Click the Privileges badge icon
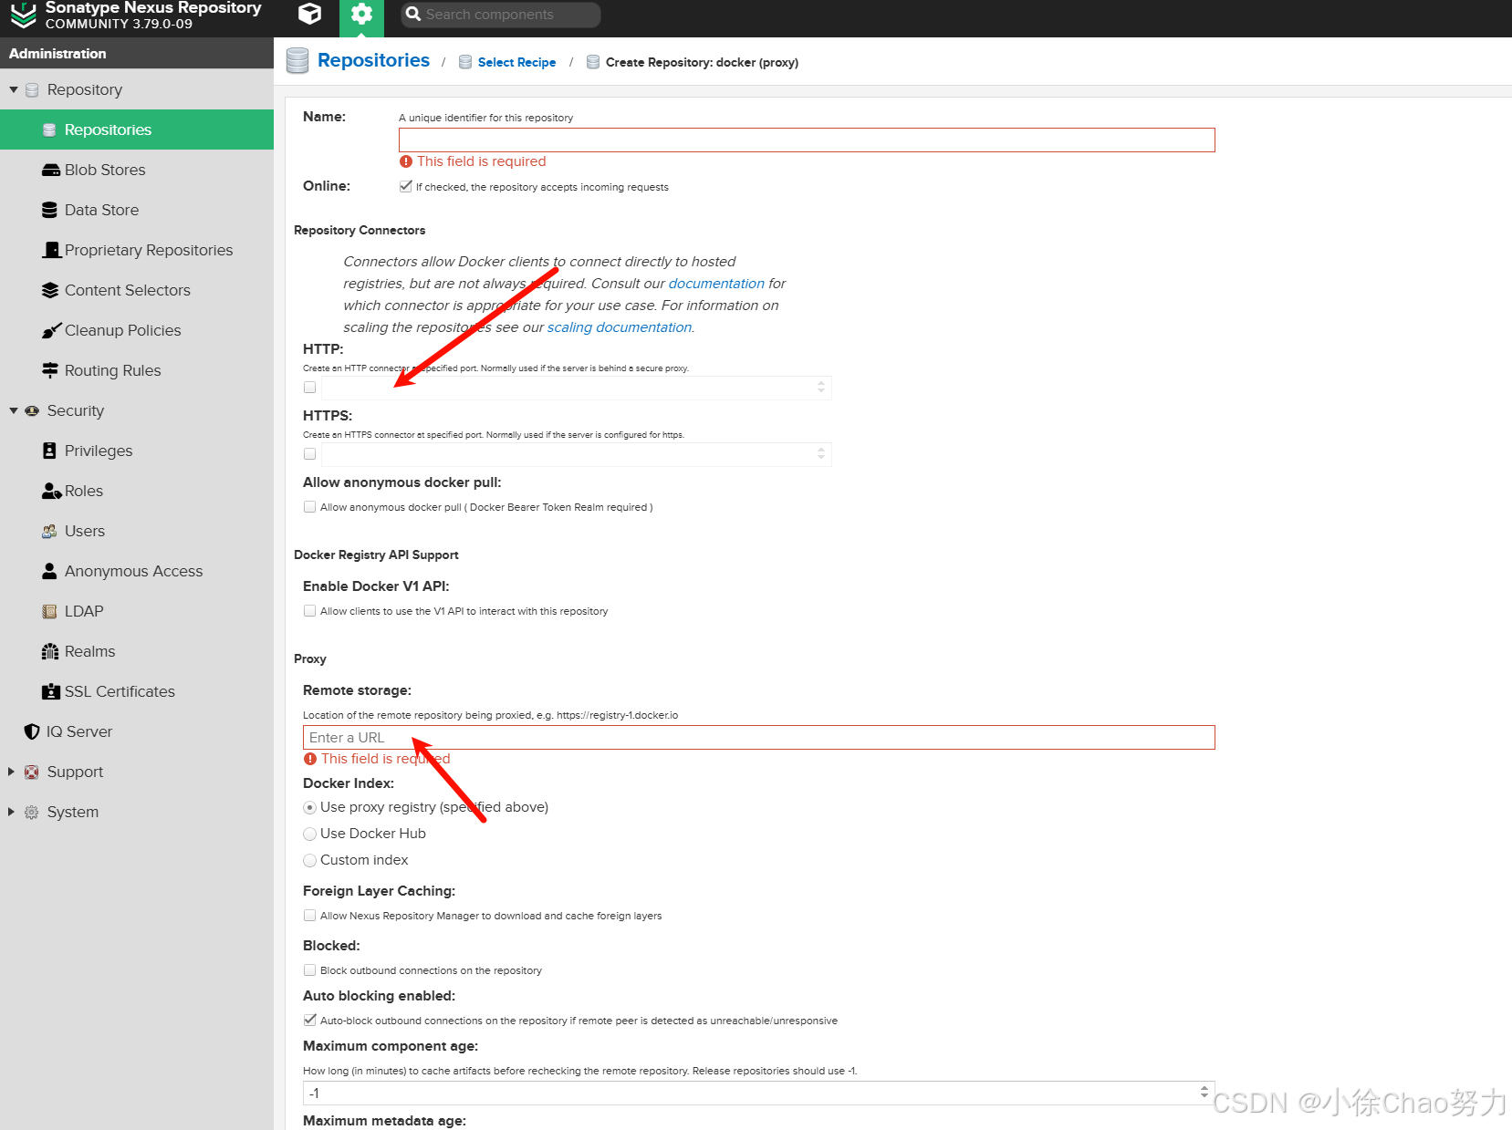Image resolution: width=1512 pixels, height=1130 pixels. [x=49, y=451]
